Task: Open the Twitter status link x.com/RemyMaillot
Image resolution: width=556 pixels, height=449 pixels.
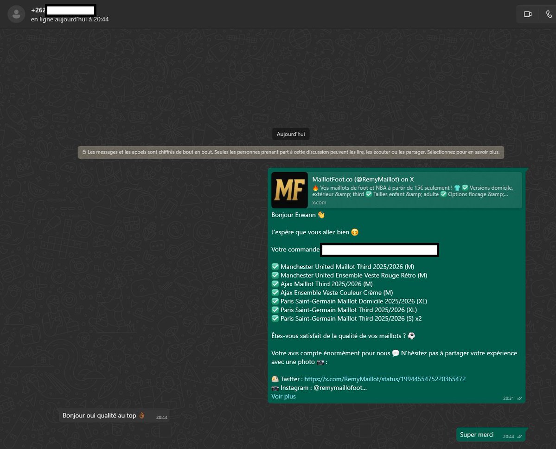Action: [x=385, y=379]
